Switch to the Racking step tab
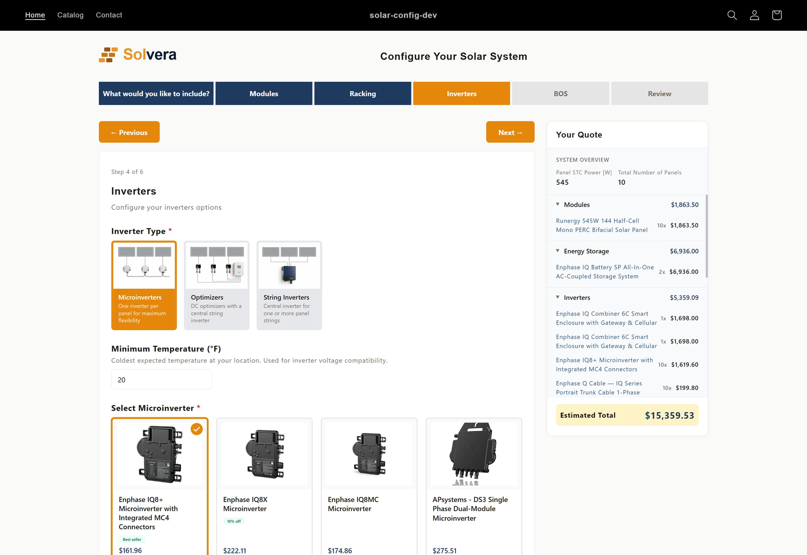This screenshot has height=555, width=807. 363,93
